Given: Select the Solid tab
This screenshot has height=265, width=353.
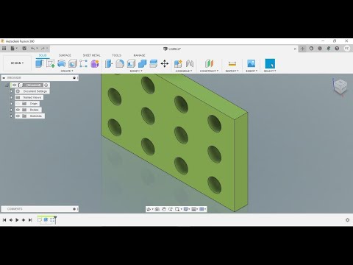Looking at the screenshot, I should (43, 55).
